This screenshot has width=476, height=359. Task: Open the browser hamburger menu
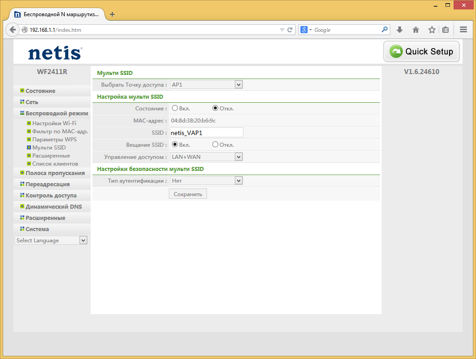tap(463, 30)
